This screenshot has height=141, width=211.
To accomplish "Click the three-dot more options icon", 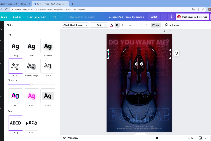I will click(x=187, y=25).
